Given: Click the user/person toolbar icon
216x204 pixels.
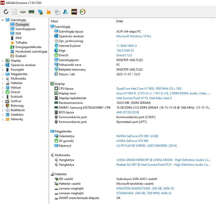Looking at the screenshot, I should click(65, 12).
